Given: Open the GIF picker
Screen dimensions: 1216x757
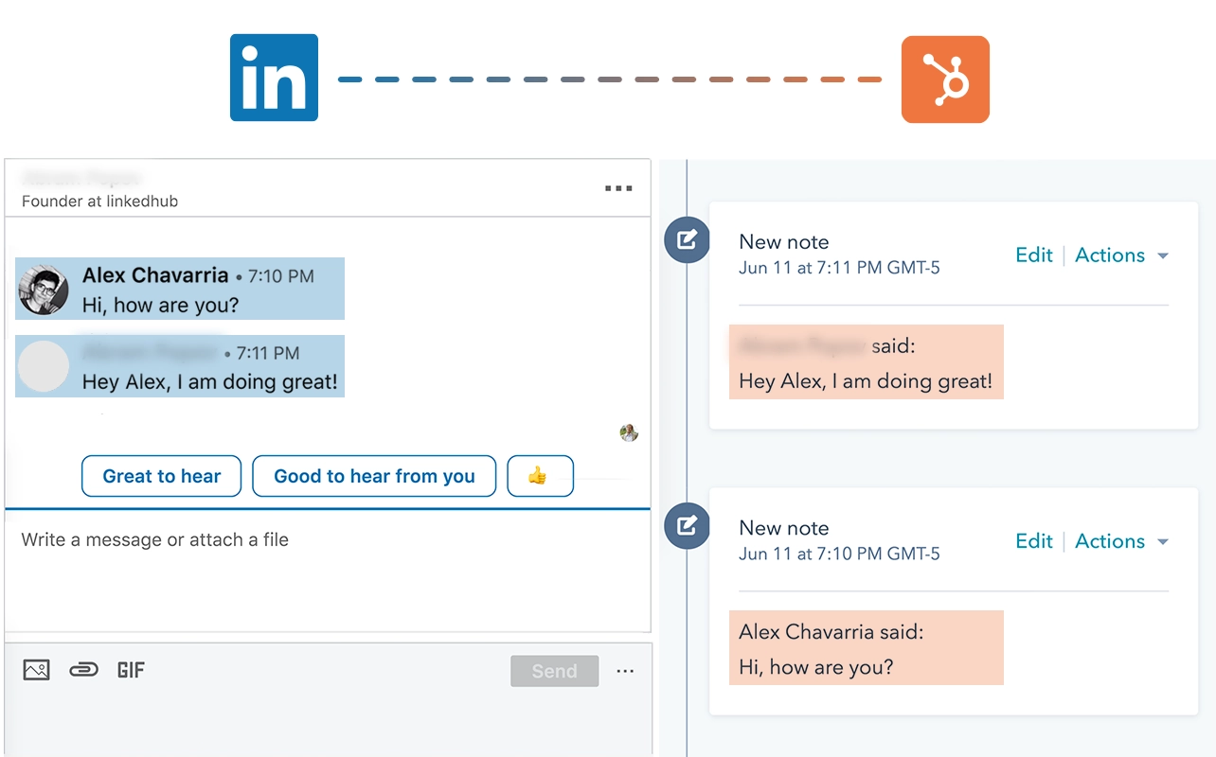Looking at the screenshot, I should [131, 670].
